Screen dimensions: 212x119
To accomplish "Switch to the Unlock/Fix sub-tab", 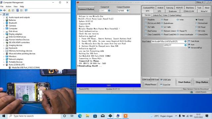I will coord(157,15).
